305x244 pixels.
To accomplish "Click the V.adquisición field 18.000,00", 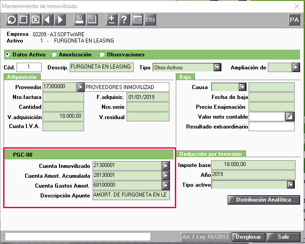I will pos(63,116).
